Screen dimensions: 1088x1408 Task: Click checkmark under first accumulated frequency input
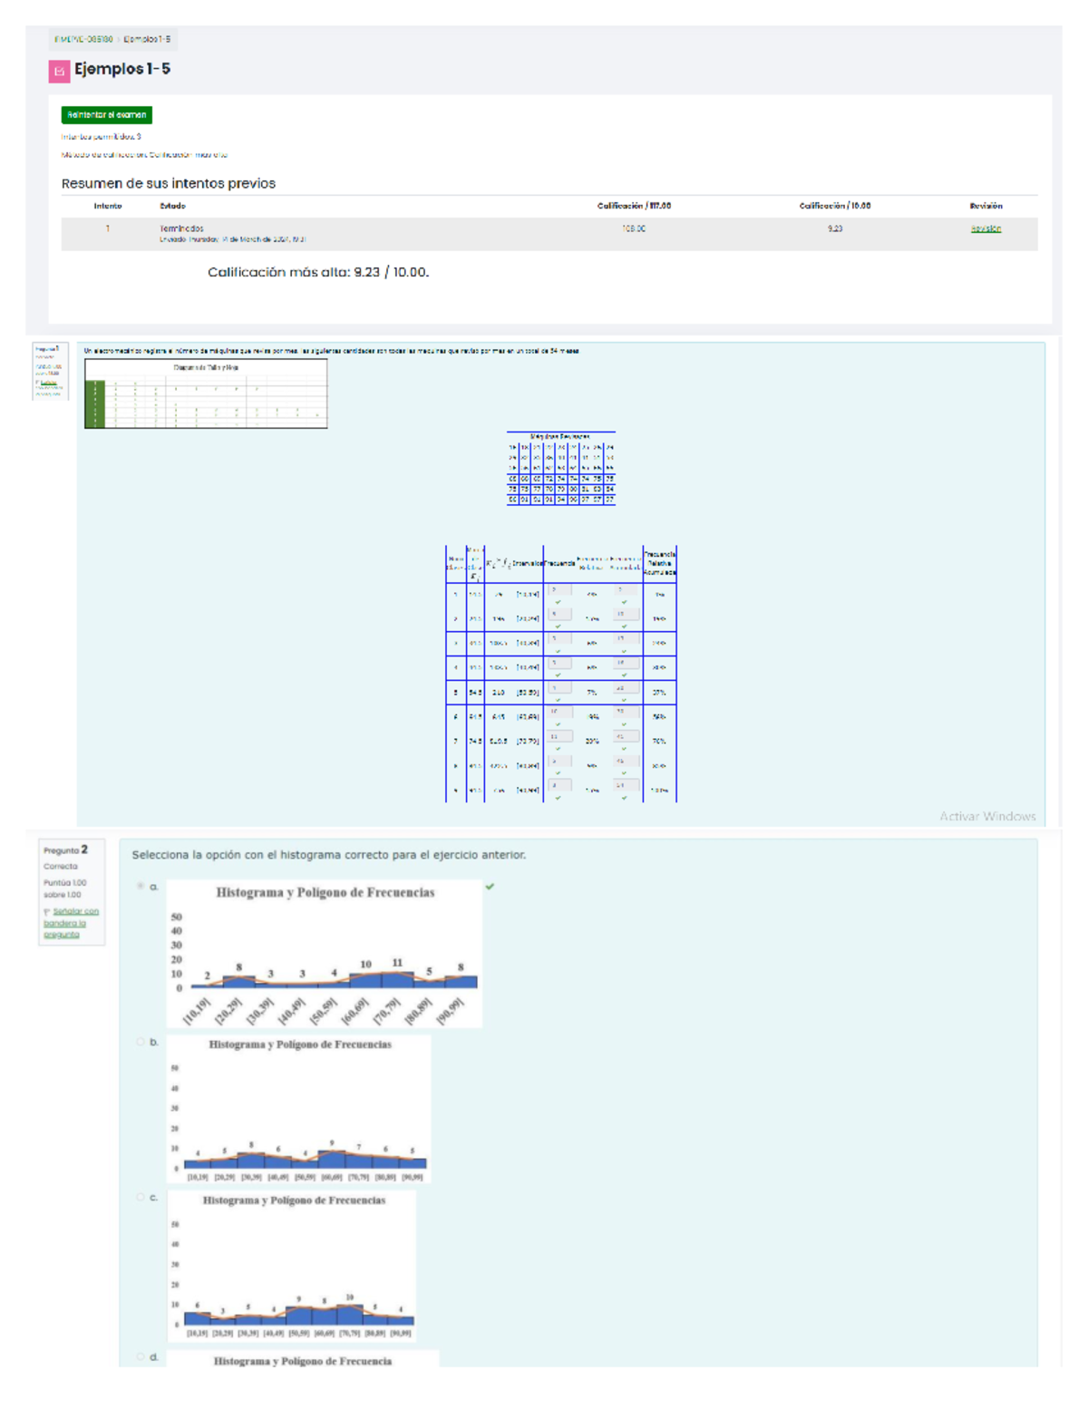tap(624, 602)
